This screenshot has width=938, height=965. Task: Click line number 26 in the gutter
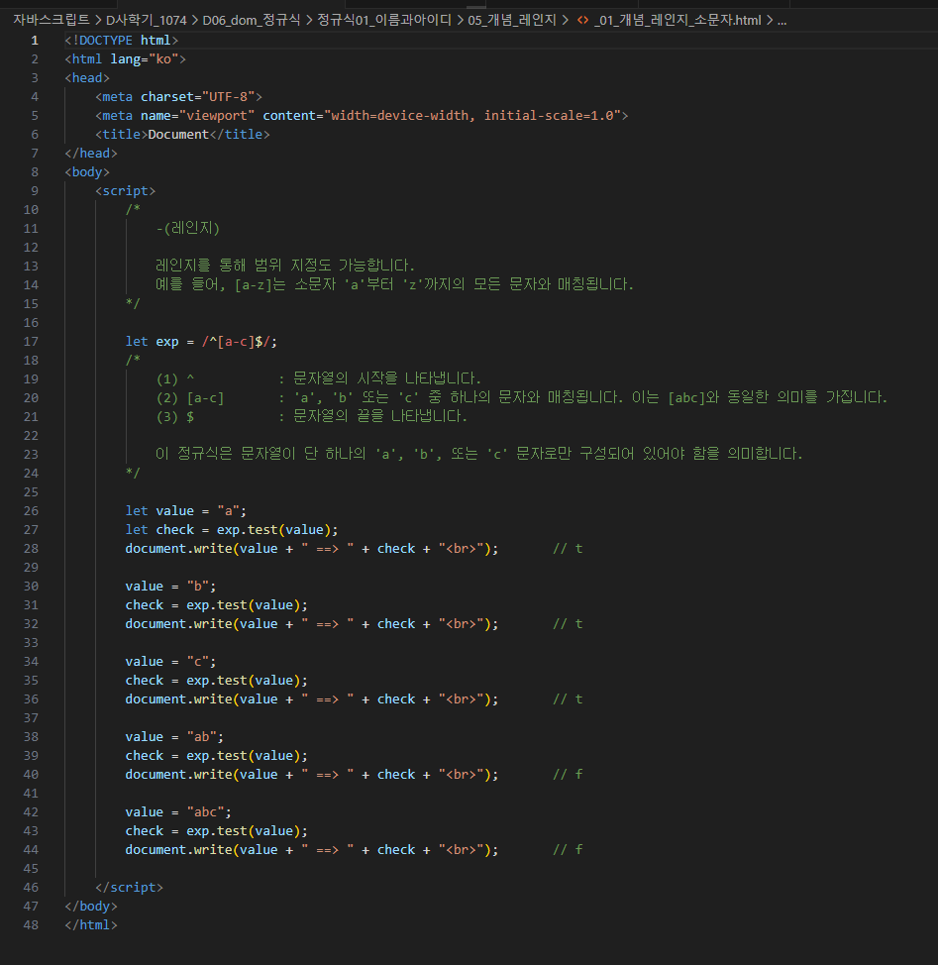click(x=31, y=511)
